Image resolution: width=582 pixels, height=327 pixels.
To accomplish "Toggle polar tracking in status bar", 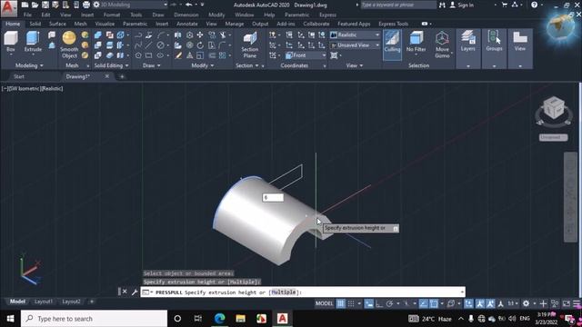I will tap(389, 303).
